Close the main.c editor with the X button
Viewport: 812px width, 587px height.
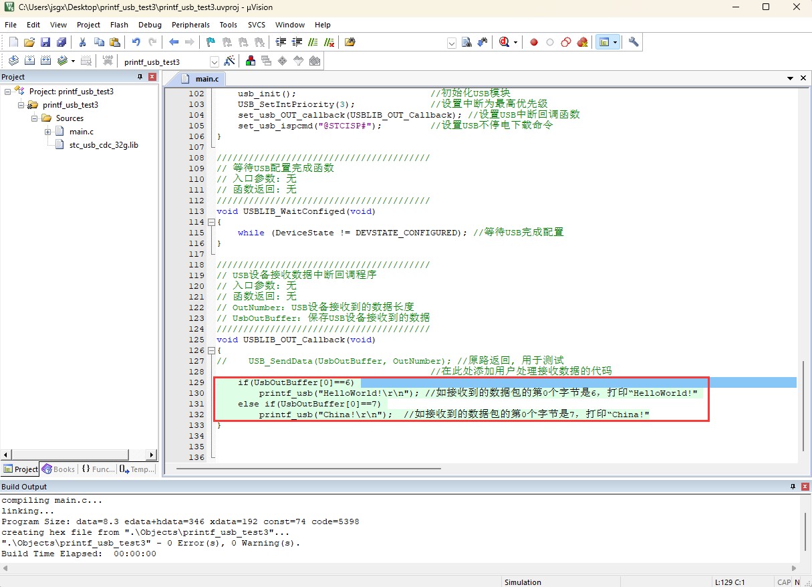coord(803,78)
